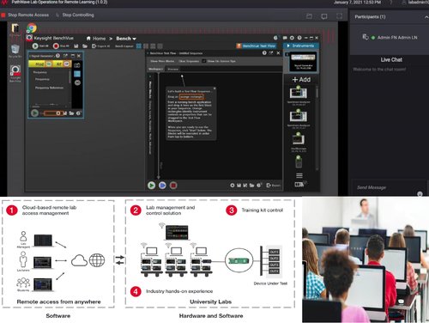This screenshot has height=323, width=429.
Task: Click the play button in Signal Generator panel
Action: (x=34, y=113)
